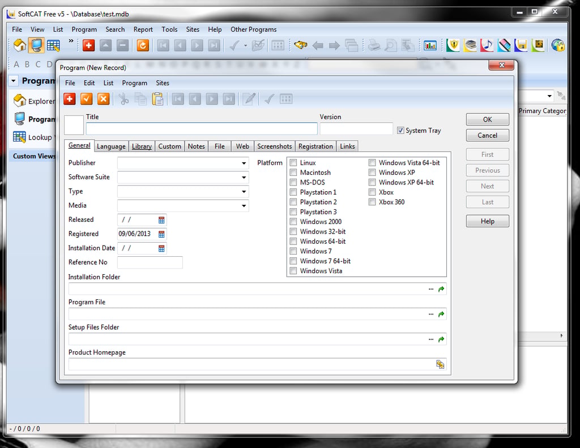Open the Publisher dropdown
The width and height of the screenshot is (580, 448).
pyautogui.click(x=244, y=163)
